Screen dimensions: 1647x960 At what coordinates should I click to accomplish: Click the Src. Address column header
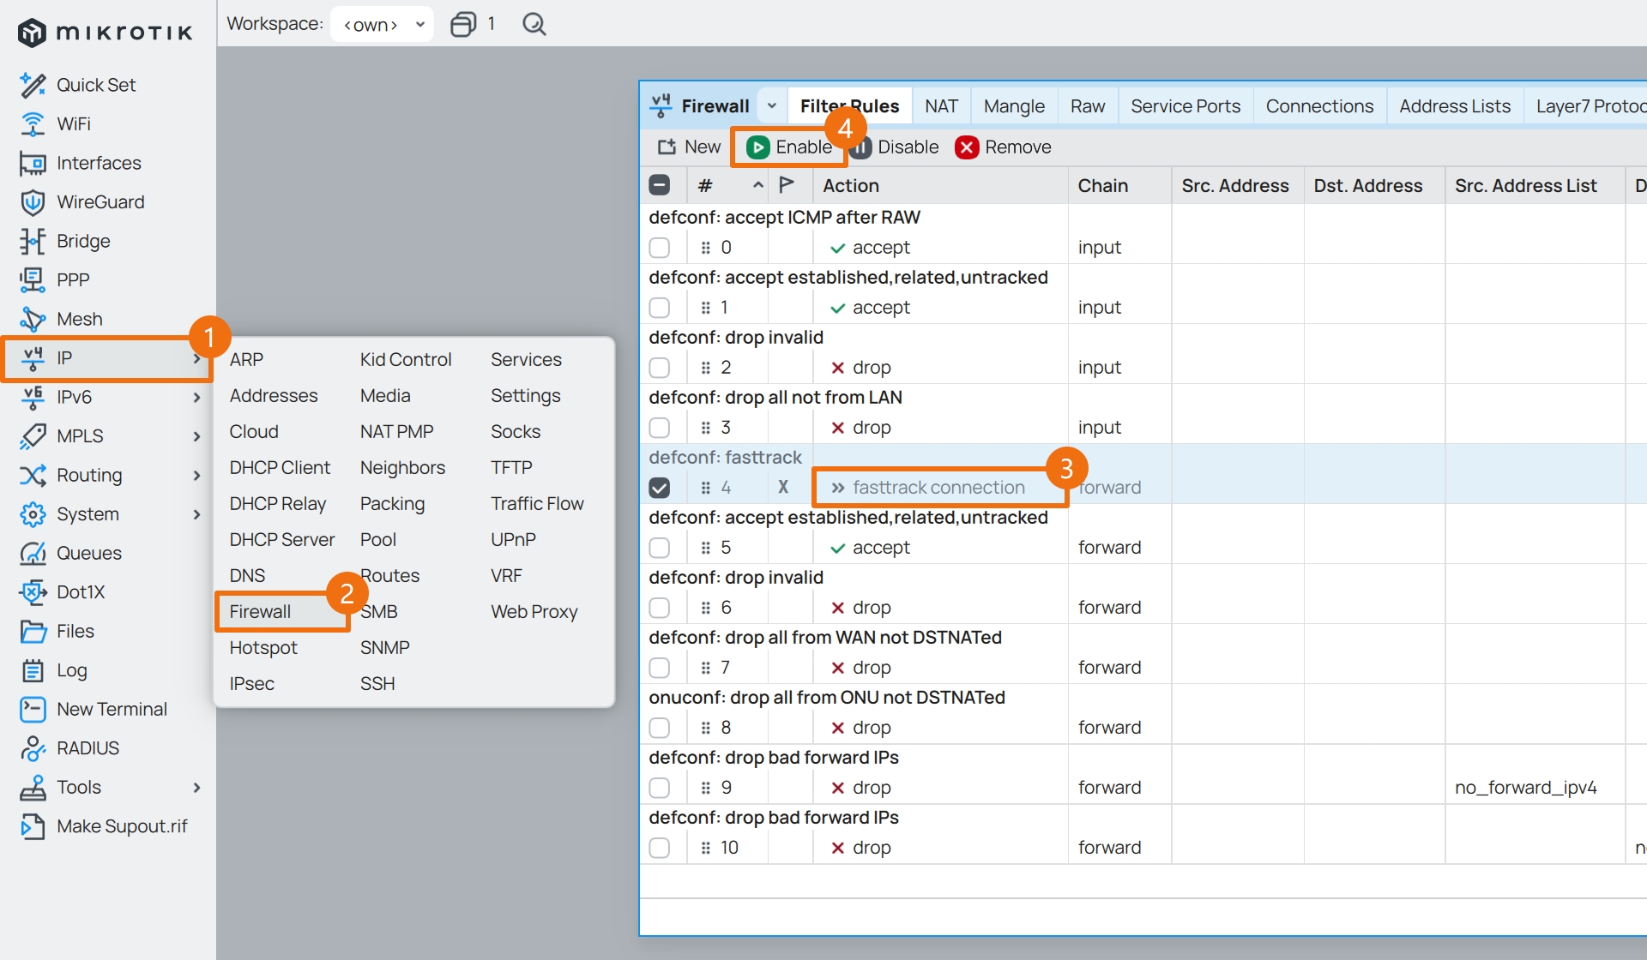point(1235,185)
